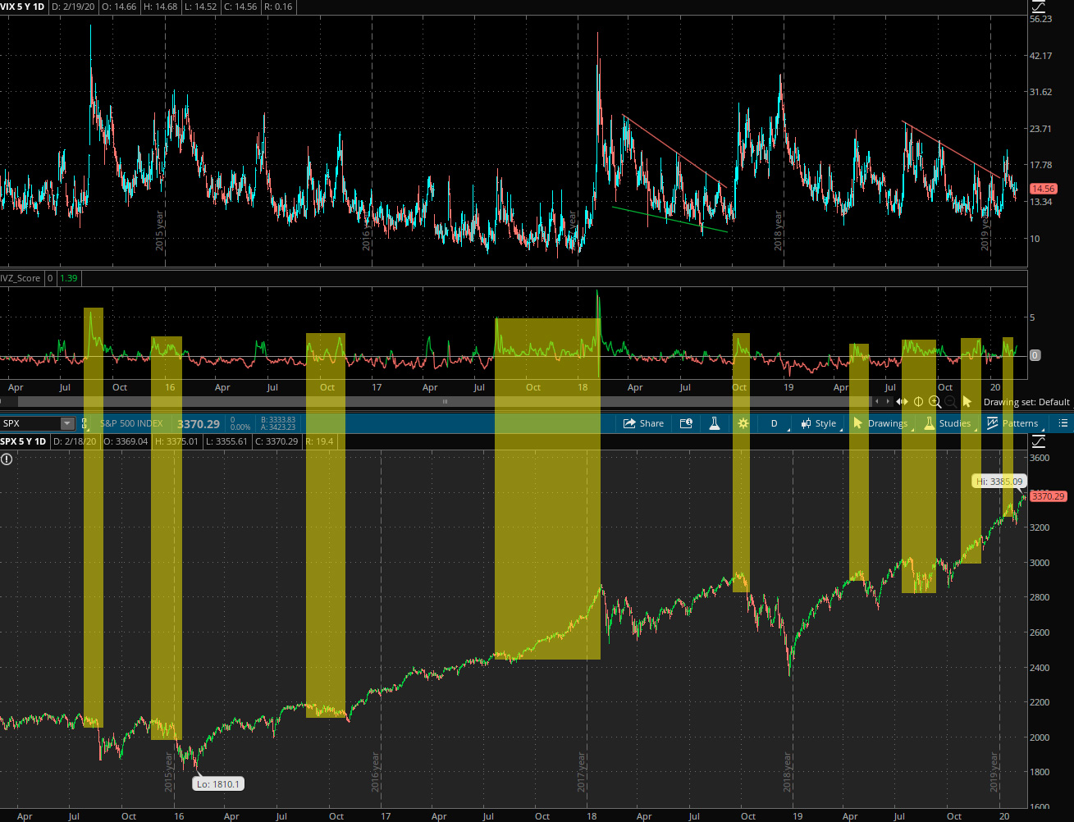1074x822 pixels.
Task: Open the symbol info card icon
Action: [x=686, y=423]
